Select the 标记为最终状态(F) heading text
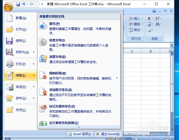 click(x=62, y=106)
